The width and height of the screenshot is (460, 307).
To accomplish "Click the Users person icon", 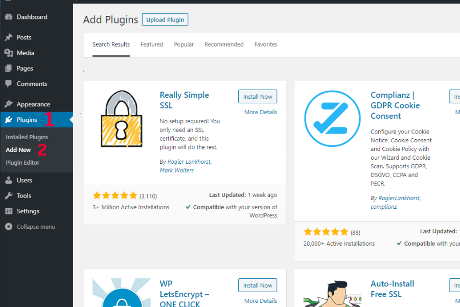I will 9,180.
